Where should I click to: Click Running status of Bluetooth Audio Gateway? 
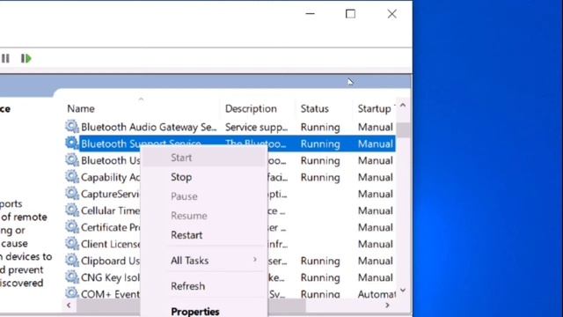coord(320,127)
